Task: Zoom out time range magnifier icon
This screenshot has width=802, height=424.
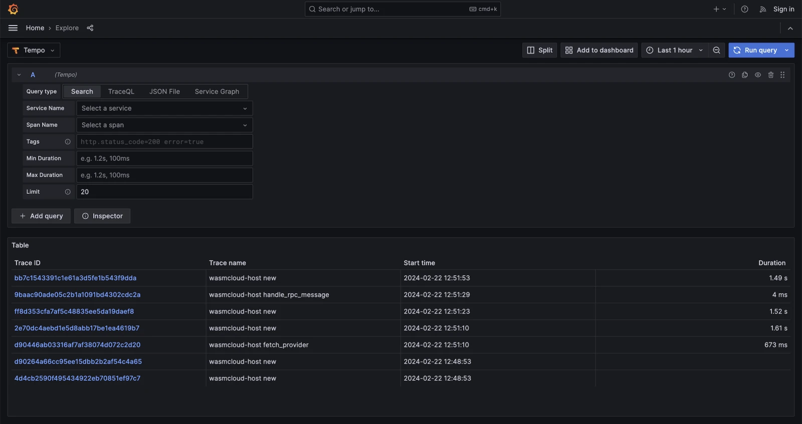Action: [x=717, y=50]
